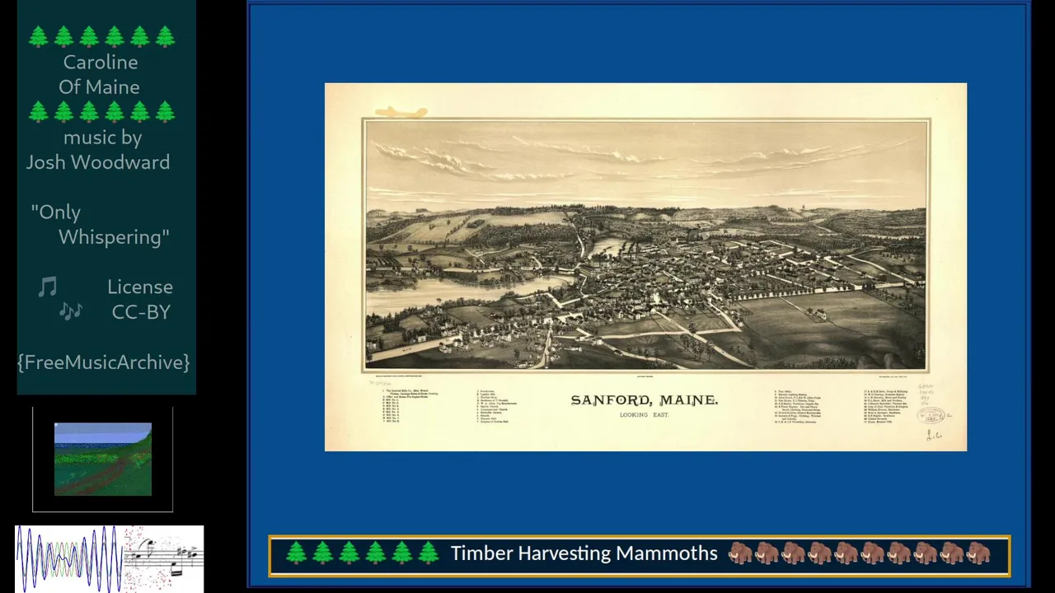Open the small landscape painting thumbnail
Image resolution: width=1055 pixels, height=593 pixels.
pos(103,460)
